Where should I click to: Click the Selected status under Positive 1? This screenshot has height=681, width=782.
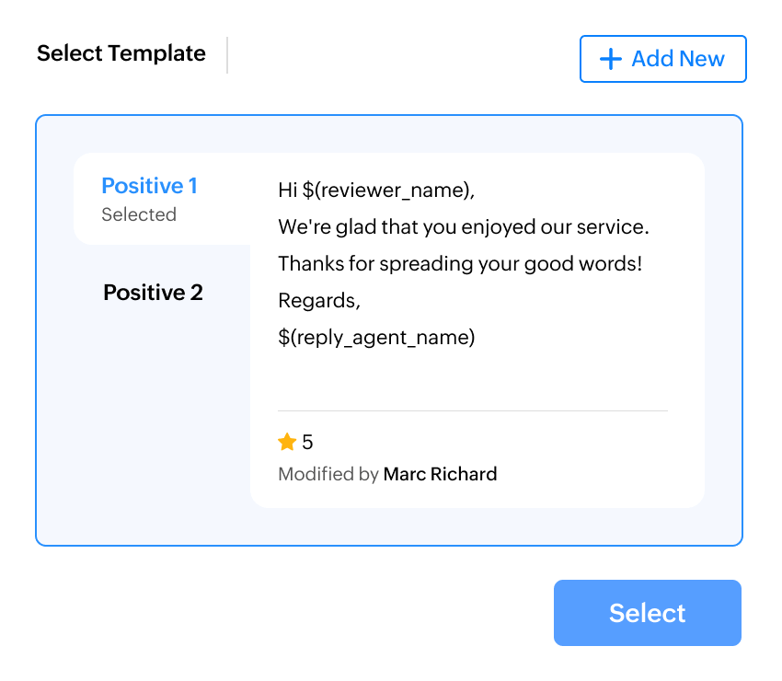tap(139, 214)
